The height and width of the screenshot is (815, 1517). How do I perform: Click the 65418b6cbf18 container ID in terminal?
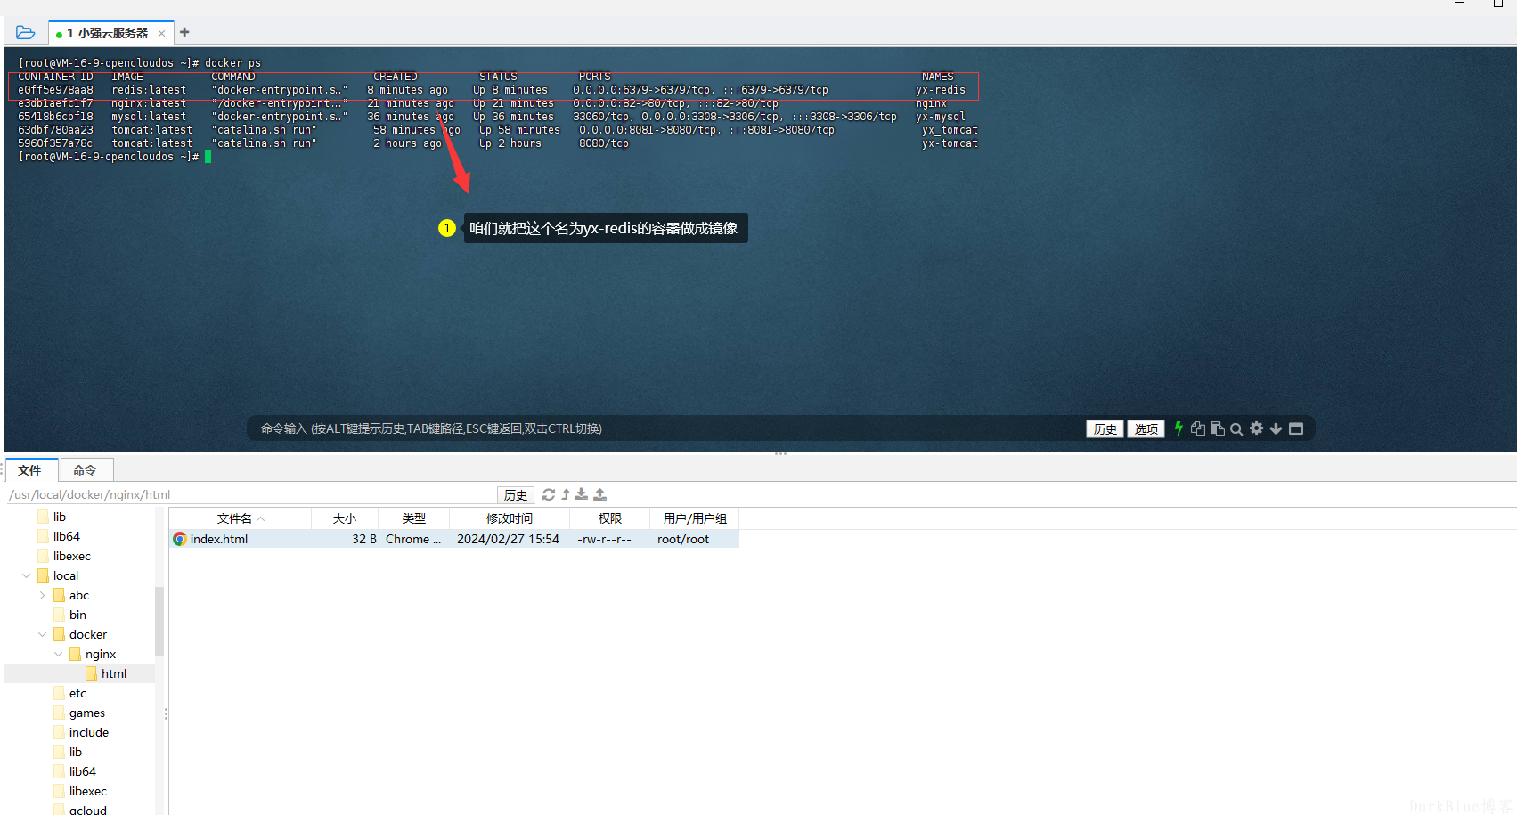pos(55,117)
